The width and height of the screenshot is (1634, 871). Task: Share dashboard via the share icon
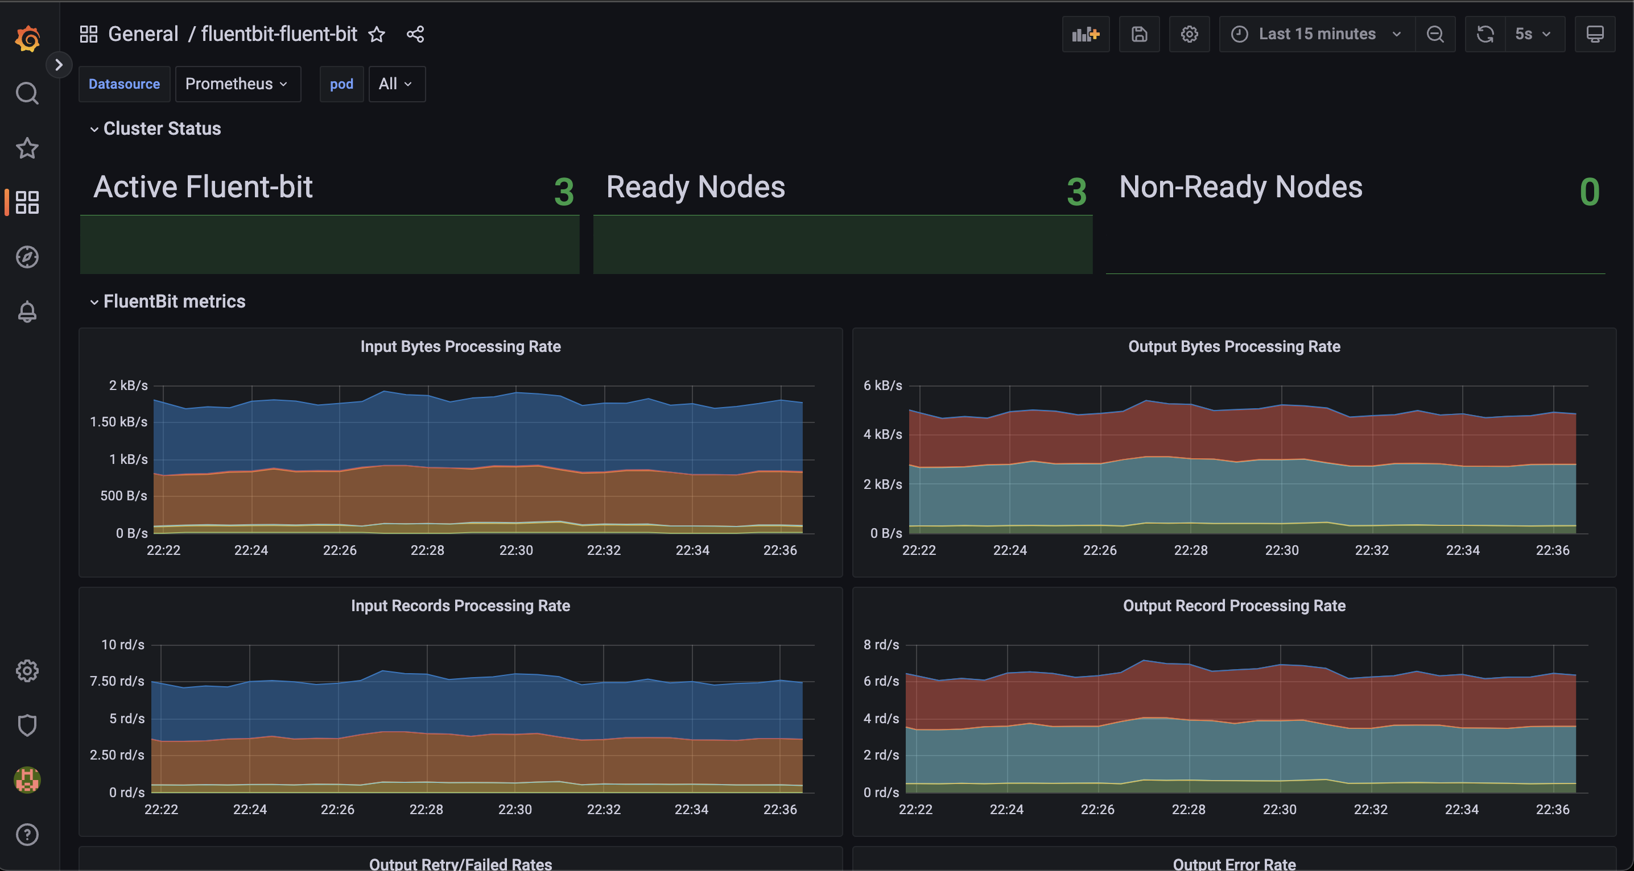pyautogui.click(x=415, y=34)
